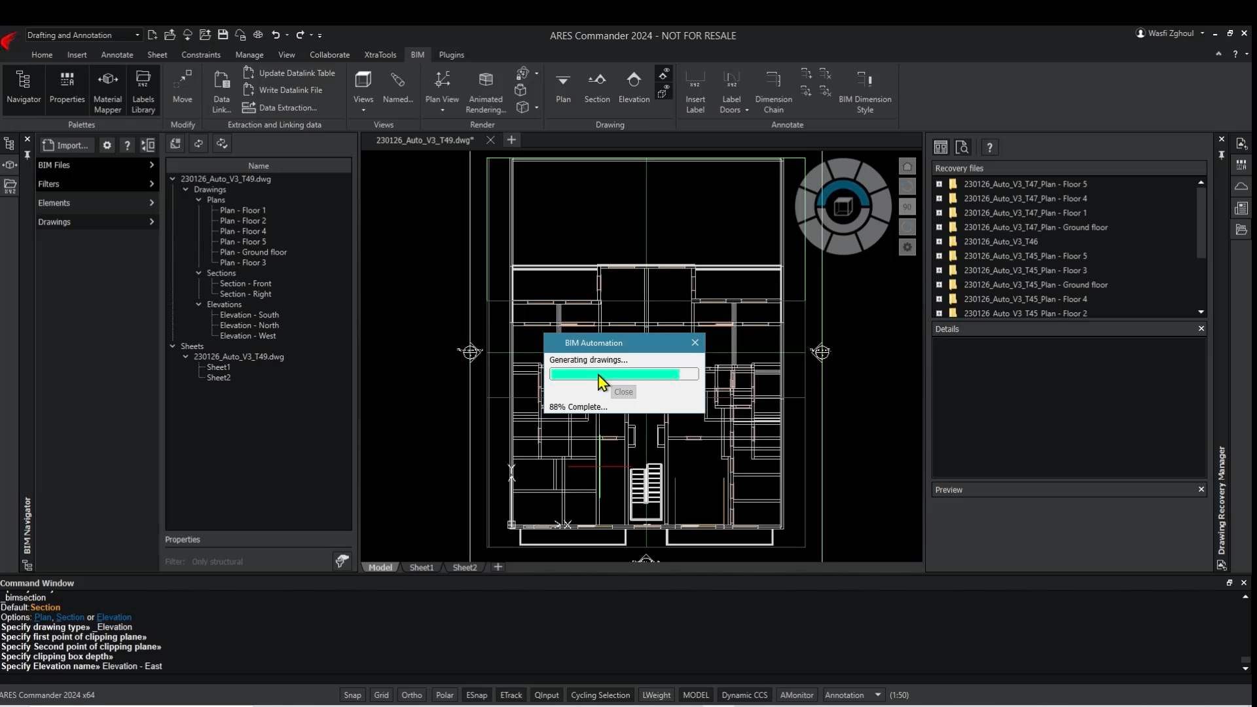Click the Print icon in quick access toolbar
This screenshot has height=707, width=1257.
pos(258,35)
